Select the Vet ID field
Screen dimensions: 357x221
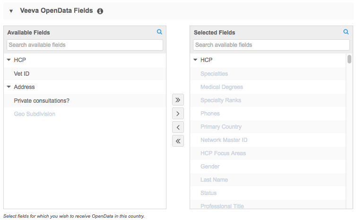[22, 74]
